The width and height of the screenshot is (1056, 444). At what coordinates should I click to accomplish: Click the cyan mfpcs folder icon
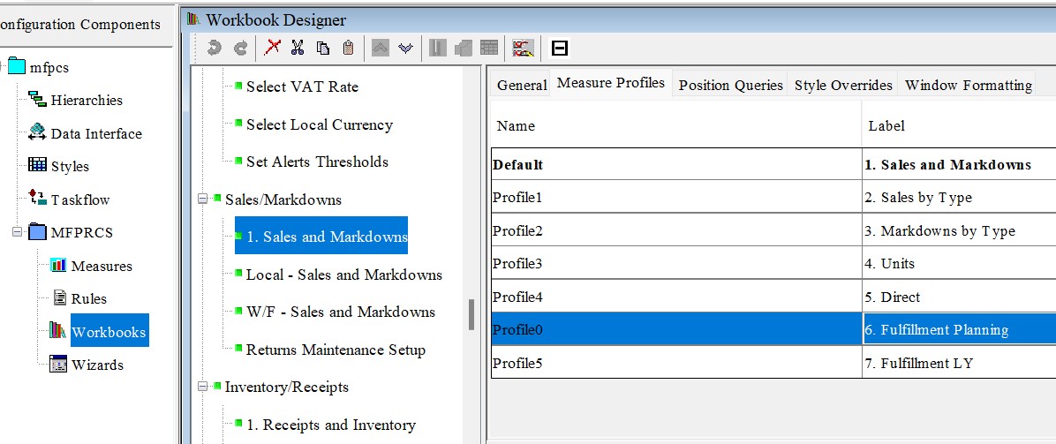click(17, 67)
